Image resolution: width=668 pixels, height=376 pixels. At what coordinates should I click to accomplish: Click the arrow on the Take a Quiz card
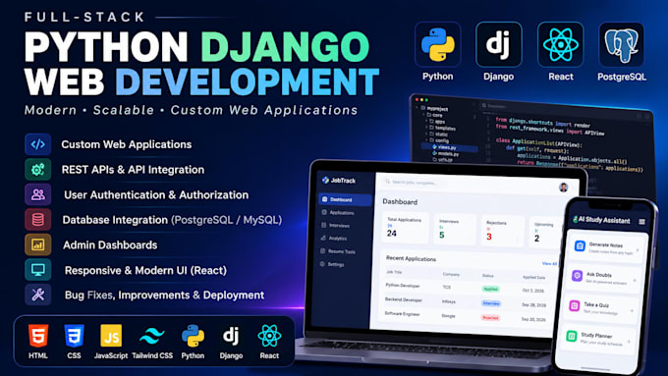(x=632, y=311)
